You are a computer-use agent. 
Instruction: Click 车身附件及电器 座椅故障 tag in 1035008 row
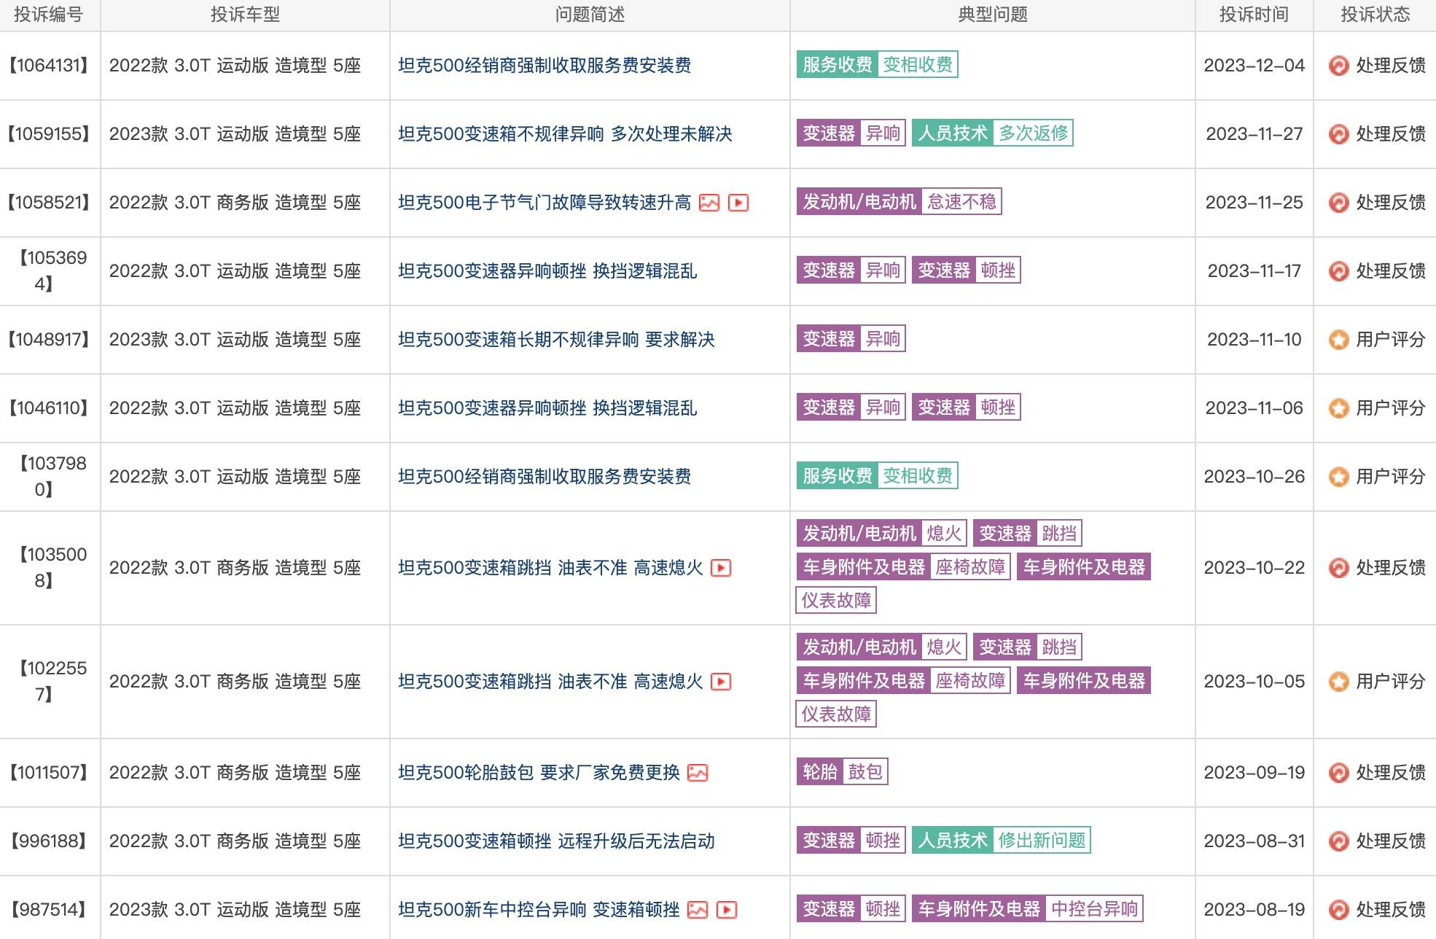903,567
